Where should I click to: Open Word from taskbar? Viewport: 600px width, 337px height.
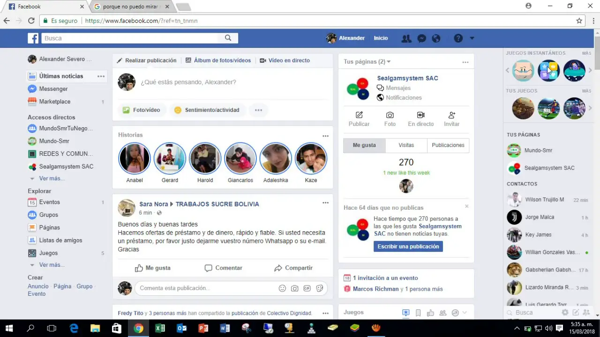point(225,328)
